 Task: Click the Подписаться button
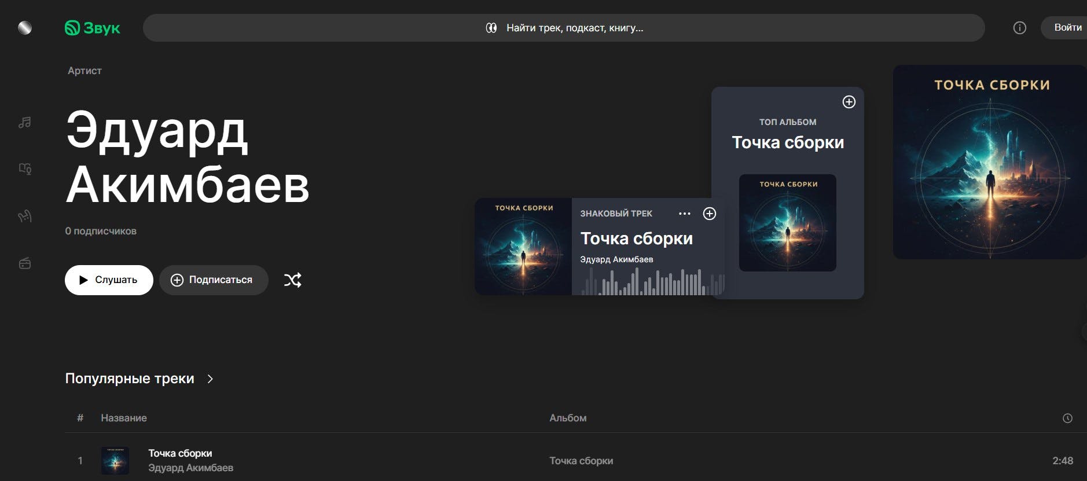pos(214,280)
